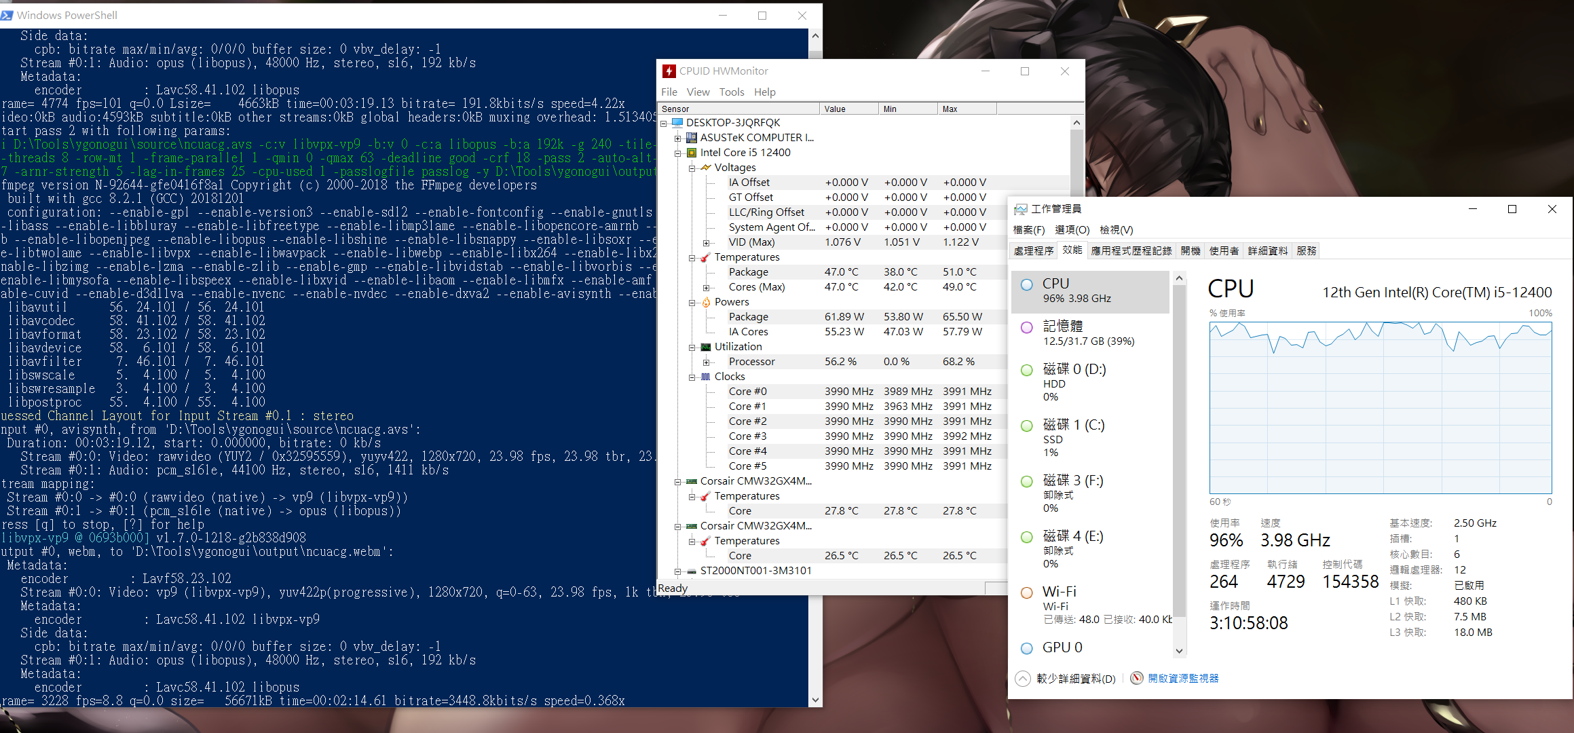The image size is (1574, 733).
Task: Collapse Utilization section
Action: [692, 347]
